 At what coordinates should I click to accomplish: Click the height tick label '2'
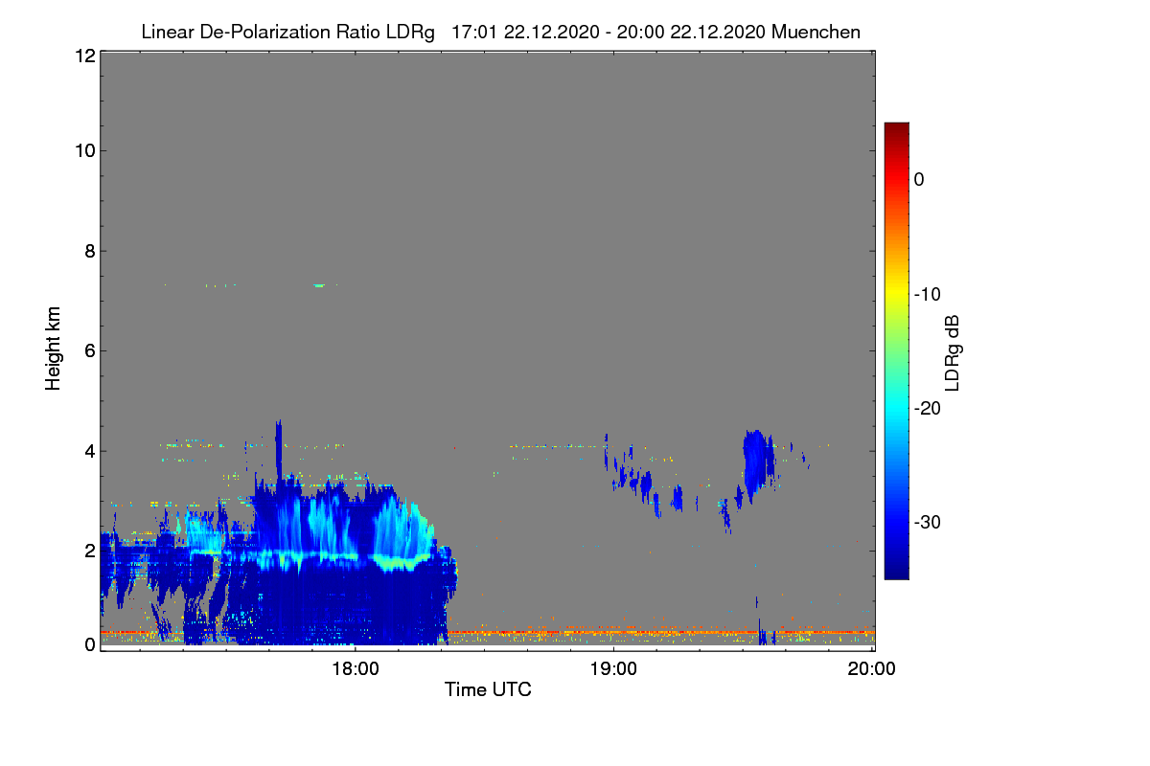(x=89, y=551)
